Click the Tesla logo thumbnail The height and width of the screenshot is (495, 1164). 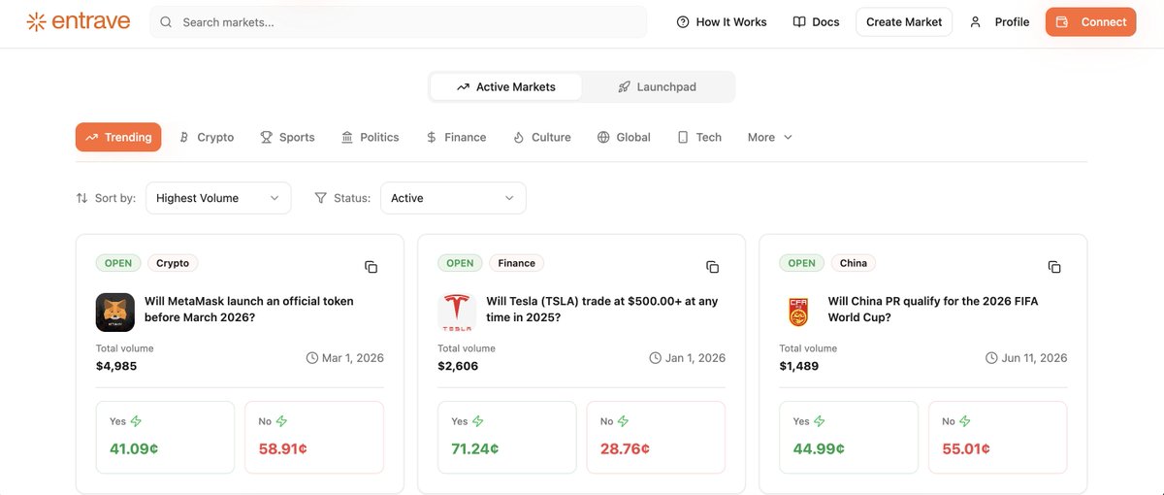457,313
